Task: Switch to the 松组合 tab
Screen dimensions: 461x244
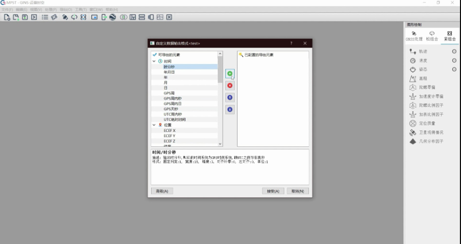Action: click(432, 36)
